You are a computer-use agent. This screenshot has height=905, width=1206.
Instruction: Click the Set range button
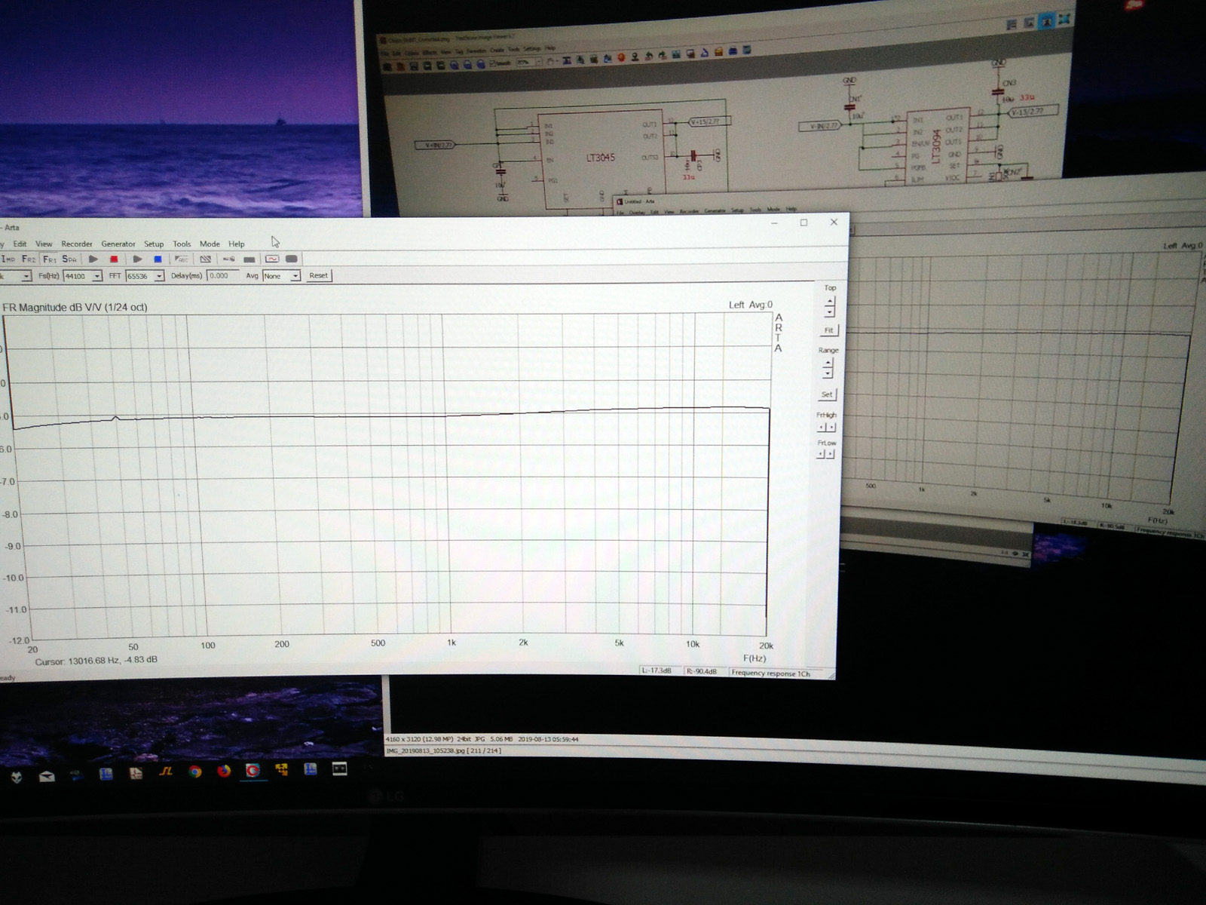tap(827, 394)
